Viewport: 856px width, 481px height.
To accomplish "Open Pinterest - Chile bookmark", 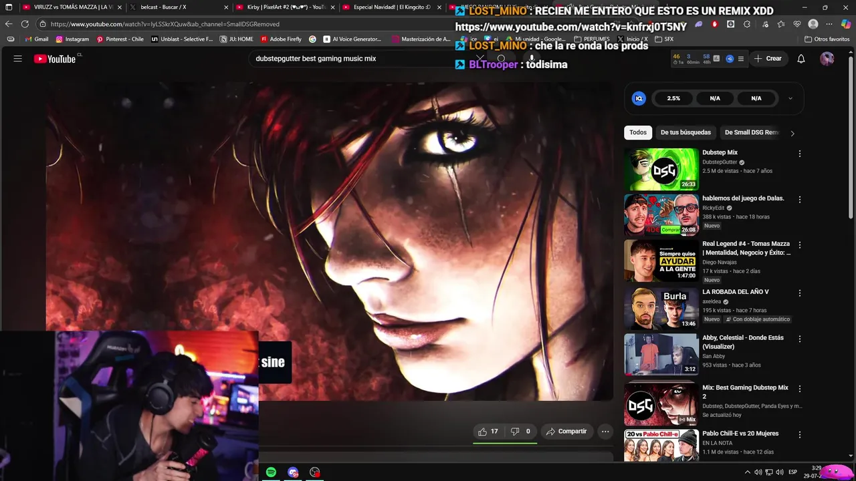I will click(x=120, y=39).
